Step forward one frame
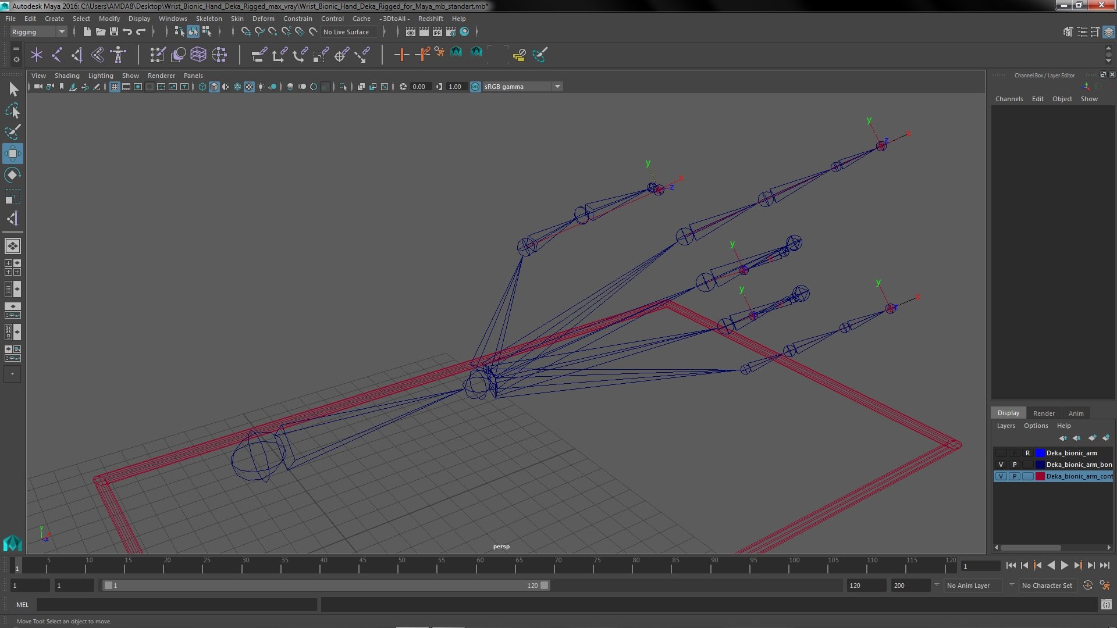Viewport: 1117px width, 628px height. coord(1091,565)
